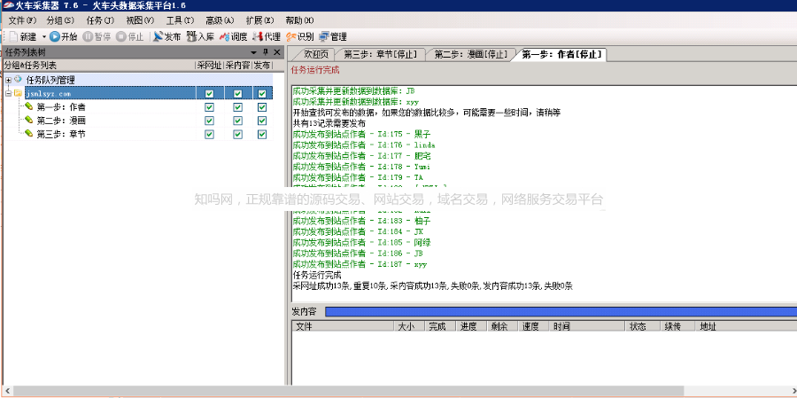Toggle 采内容 checkbox for jsmlsyz.com
Image resolution: width=797 pixels, height=398 pixels.
[x=237, y=94]
